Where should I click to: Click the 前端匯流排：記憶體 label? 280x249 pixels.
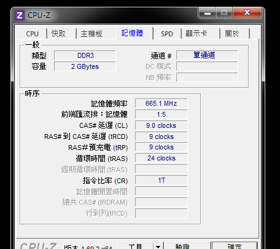coord(95,114)
